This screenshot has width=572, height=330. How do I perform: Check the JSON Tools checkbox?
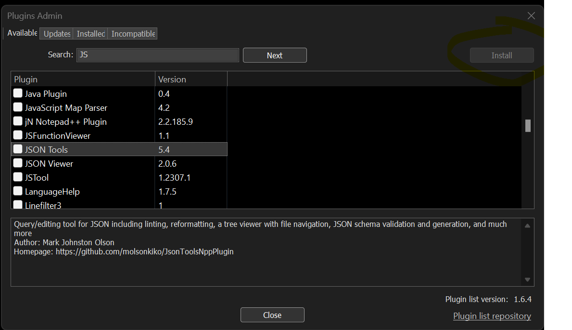pos(17,149)
